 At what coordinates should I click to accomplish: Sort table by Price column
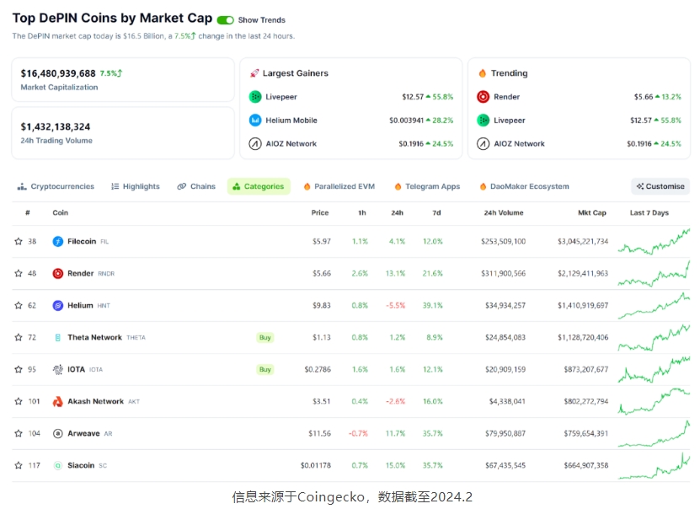point(319,213)
